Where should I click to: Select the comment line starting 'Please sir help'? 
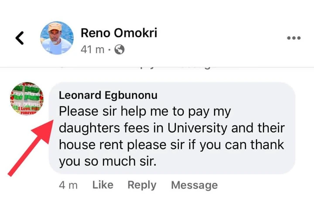144,112
